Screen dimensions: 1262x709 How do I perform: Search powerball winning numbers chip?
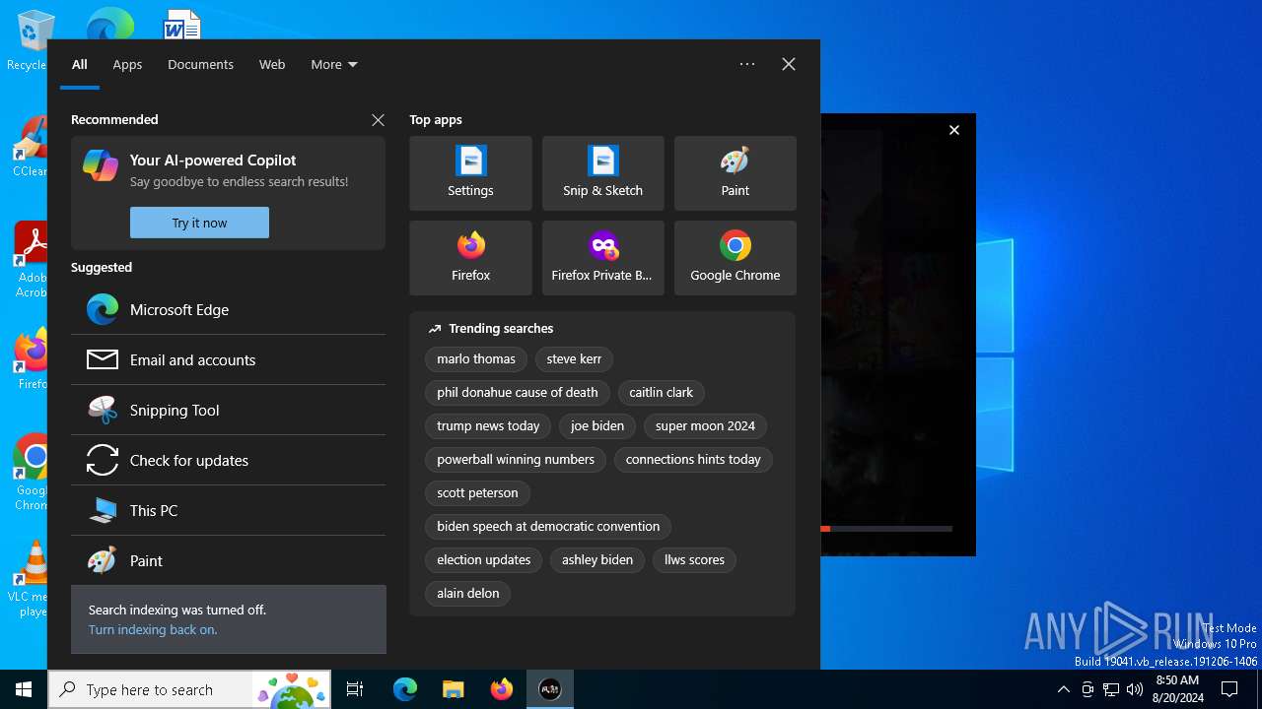(516, 460)
